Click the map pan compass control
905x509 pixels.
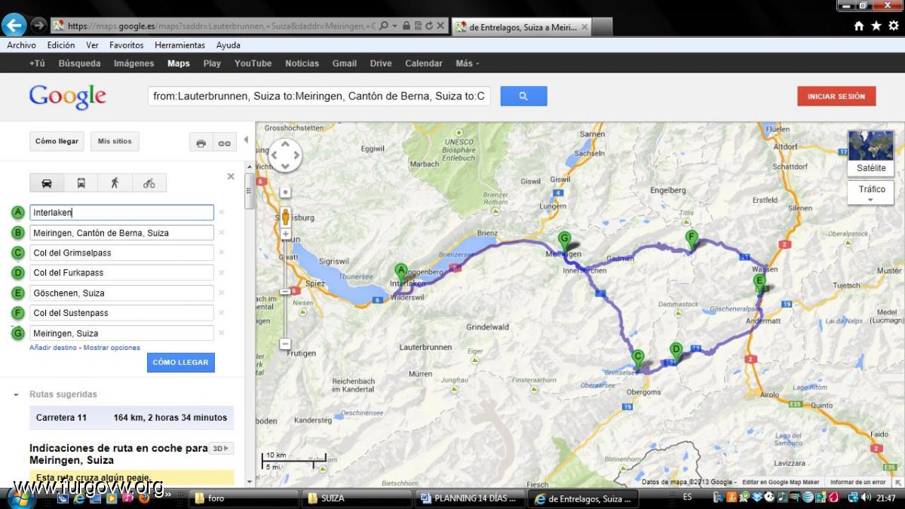[x=286, y=155]
